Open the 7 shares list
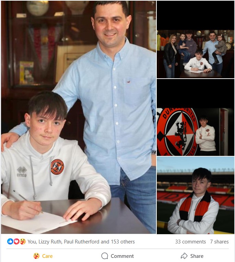 coord(219,242)
